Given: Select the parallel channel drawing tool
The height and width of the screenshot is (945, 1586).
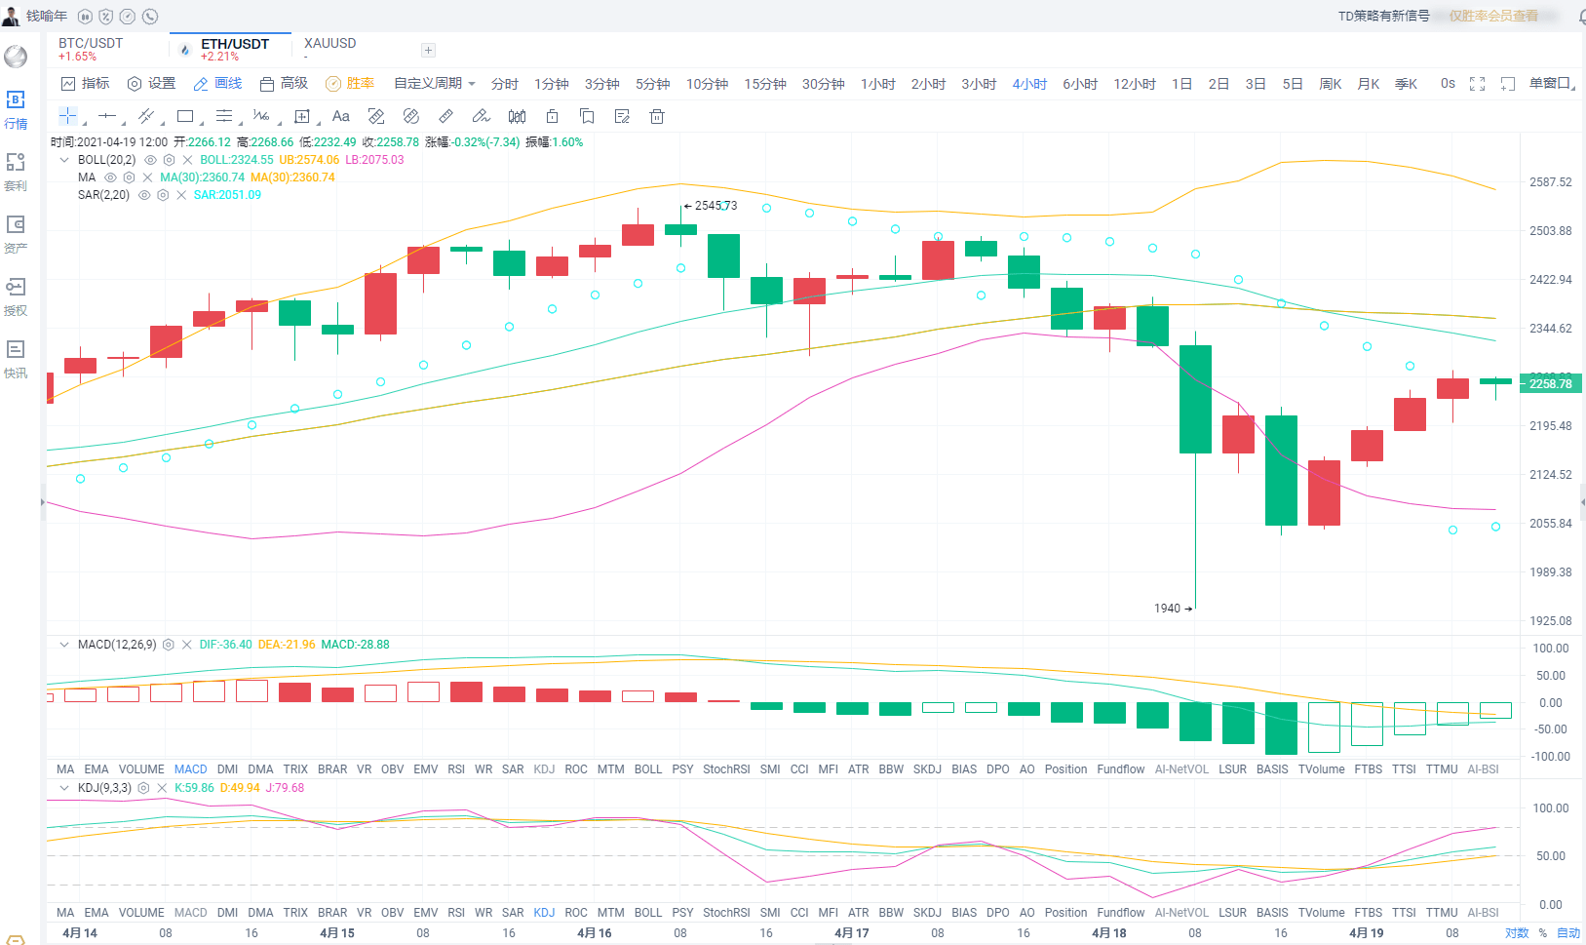Looking at the screenshot, I should click(x=146, y=116).
